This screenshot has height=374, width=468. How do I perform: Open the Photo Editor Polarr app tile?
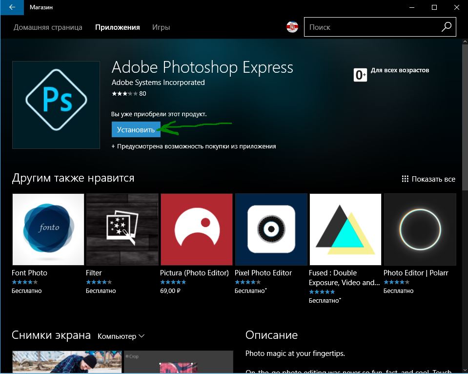(420, 229)
